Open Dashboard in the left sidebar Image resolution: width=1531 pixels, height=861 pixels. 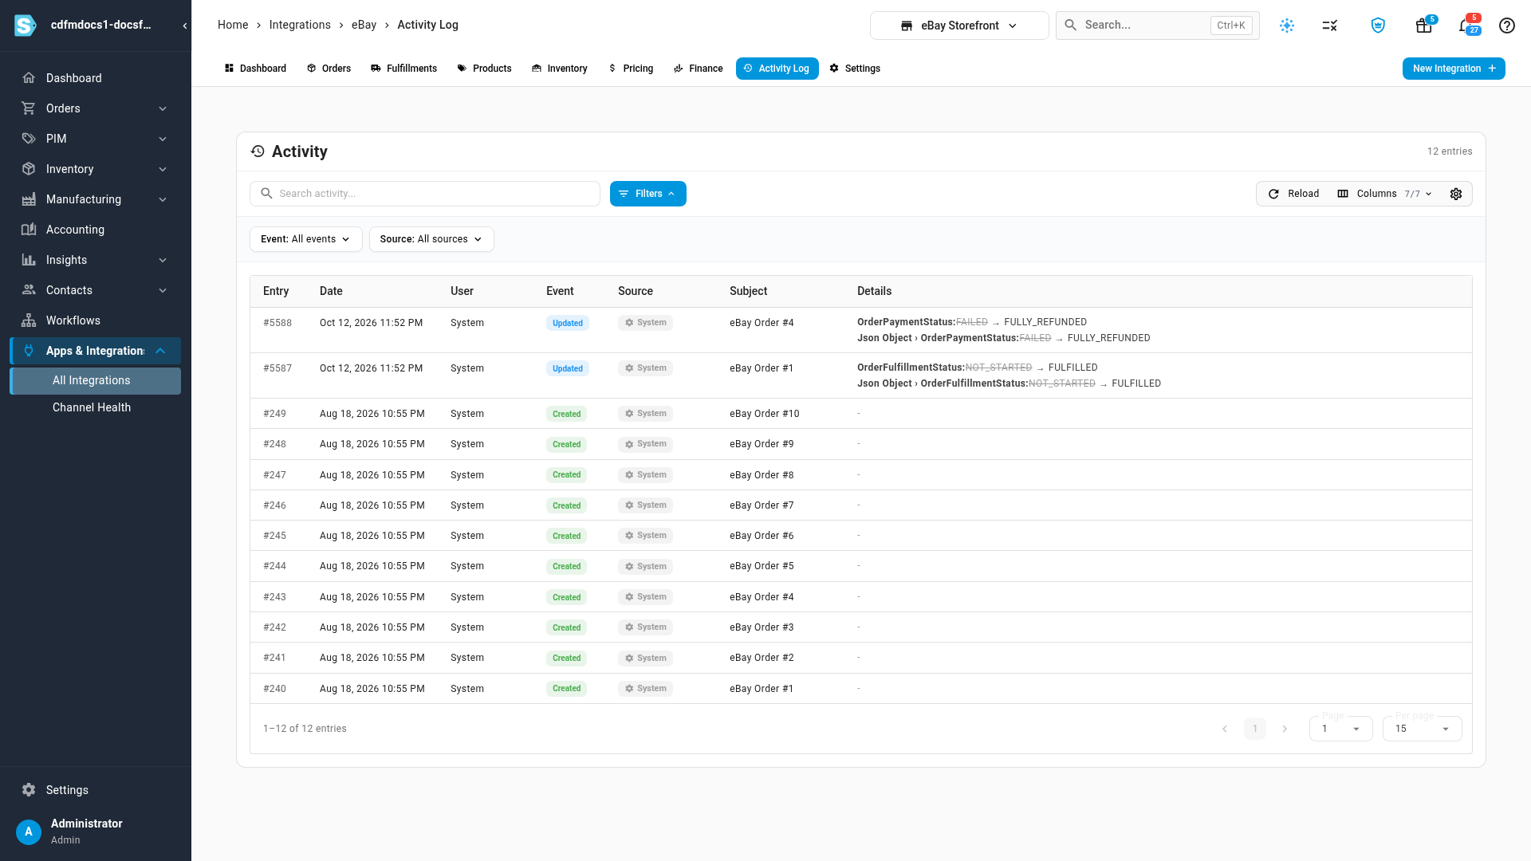coord(96,78)
